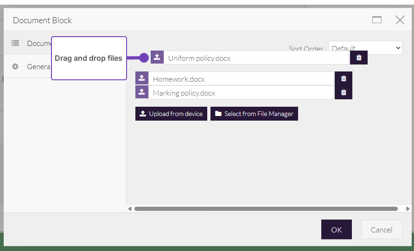The height and width of the screenshot is (251, 414).
Task: Confirm with the OK button
Action: (x=336, y=230)
